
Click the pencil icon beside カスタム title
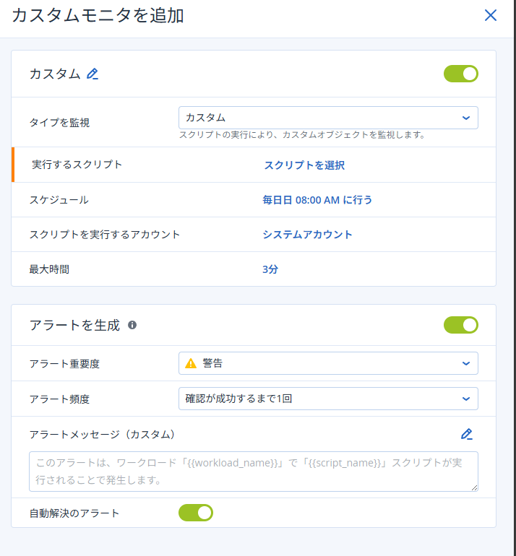pos(93,74)
